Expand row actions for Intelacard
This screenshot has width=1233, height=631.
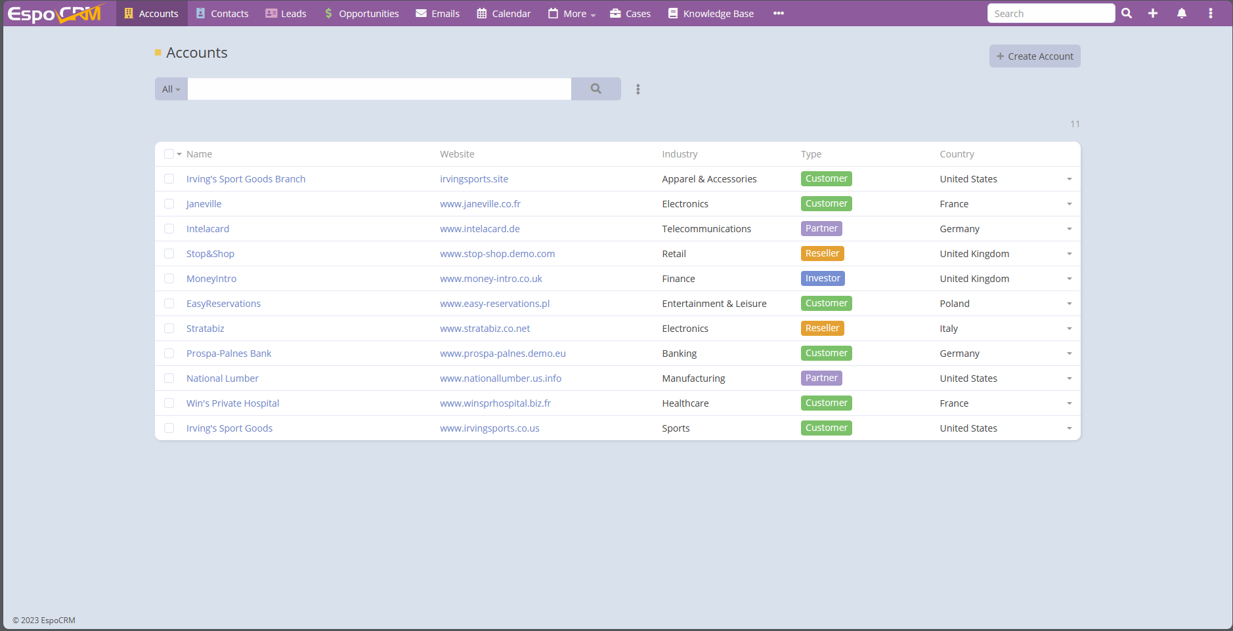[1069, 229]
